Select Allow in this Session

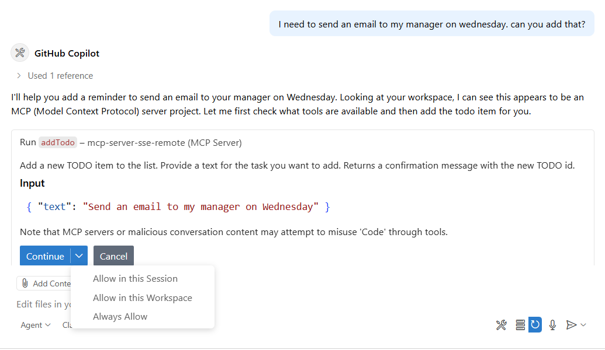point(135,279)
